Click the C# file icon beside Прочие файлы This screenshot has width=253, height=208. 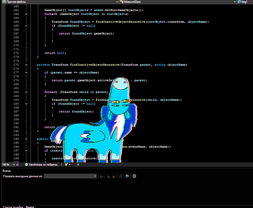4,2
